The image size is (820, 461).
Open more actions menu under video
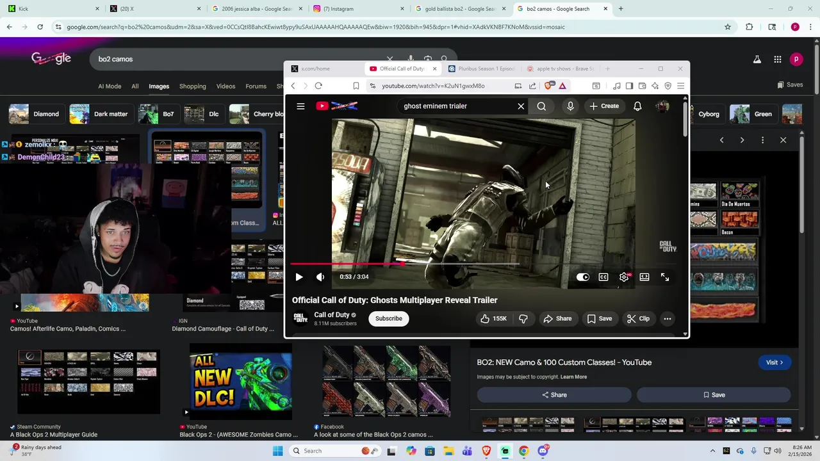click(x=668, y=318)
